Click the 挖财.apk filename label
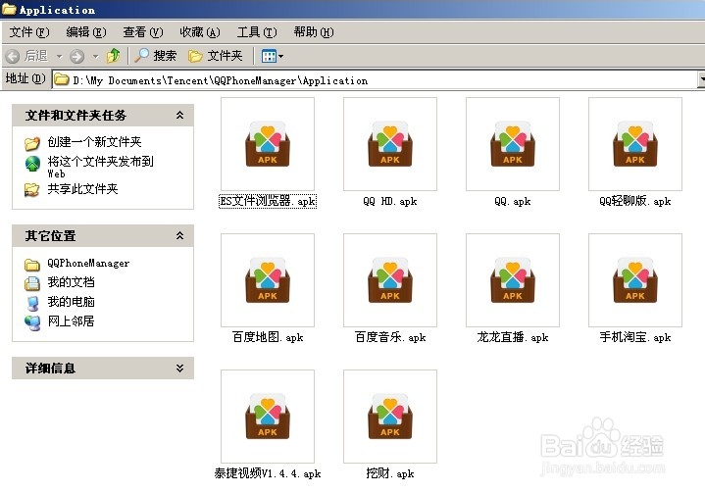 (390, 473)
